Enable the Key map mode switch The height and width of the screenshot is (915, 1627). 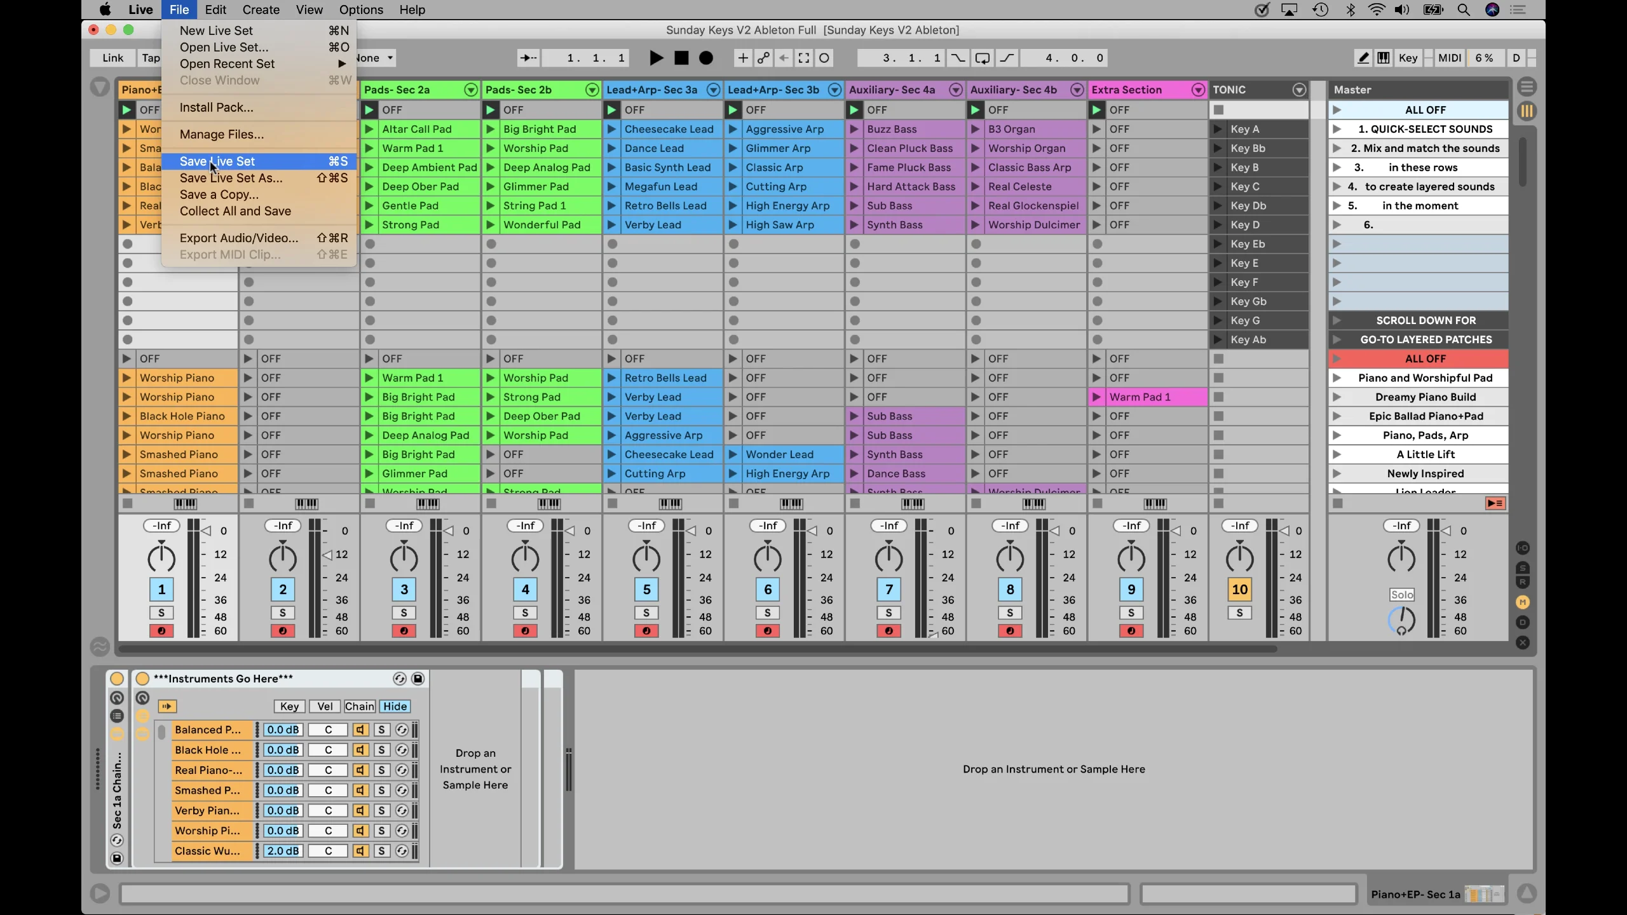(1408, 58)
